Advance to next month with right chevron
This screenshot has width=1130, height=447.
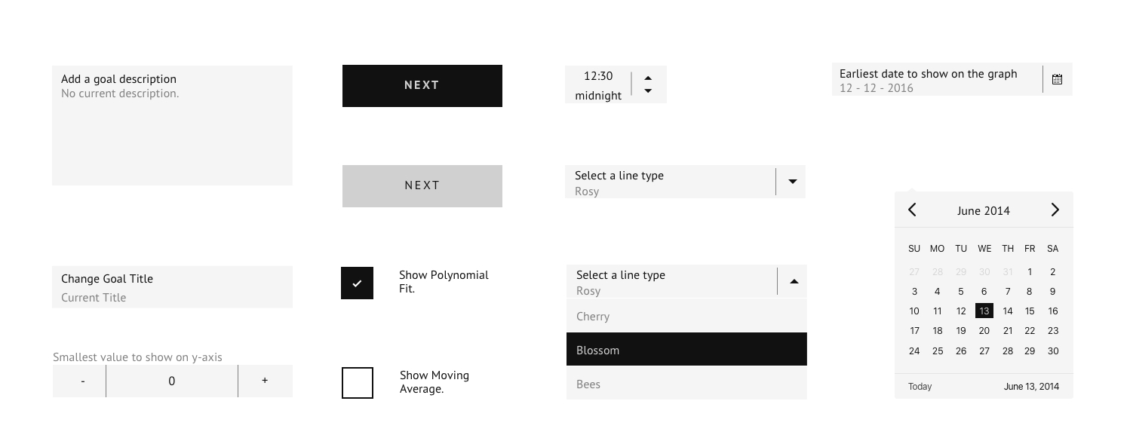[1055, 210]
